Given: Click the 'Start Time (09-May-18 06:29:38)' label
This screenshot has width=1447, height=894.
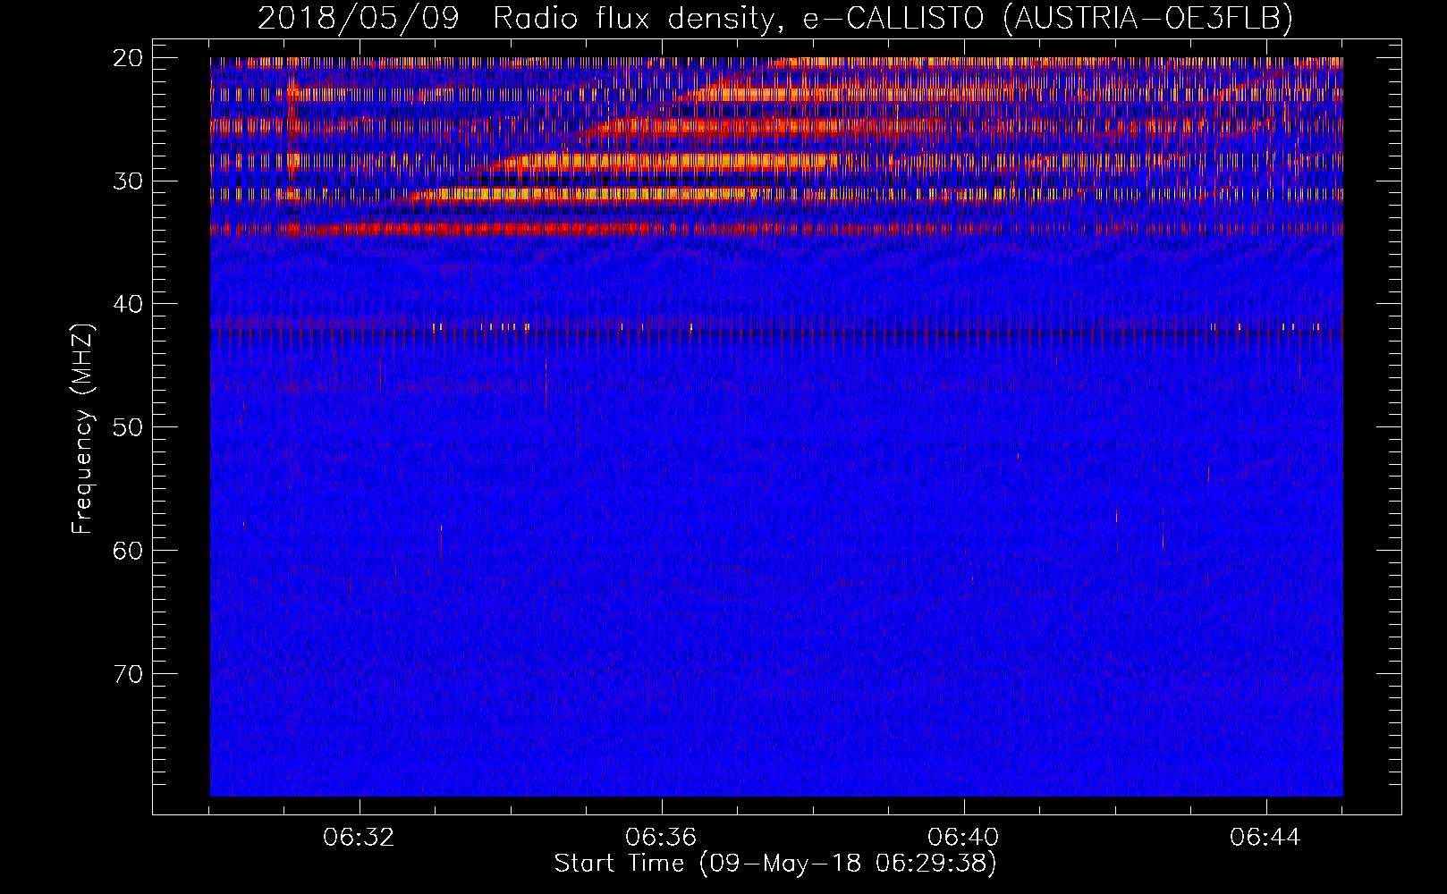Looking at the screenshot, I should coord(775,864).
